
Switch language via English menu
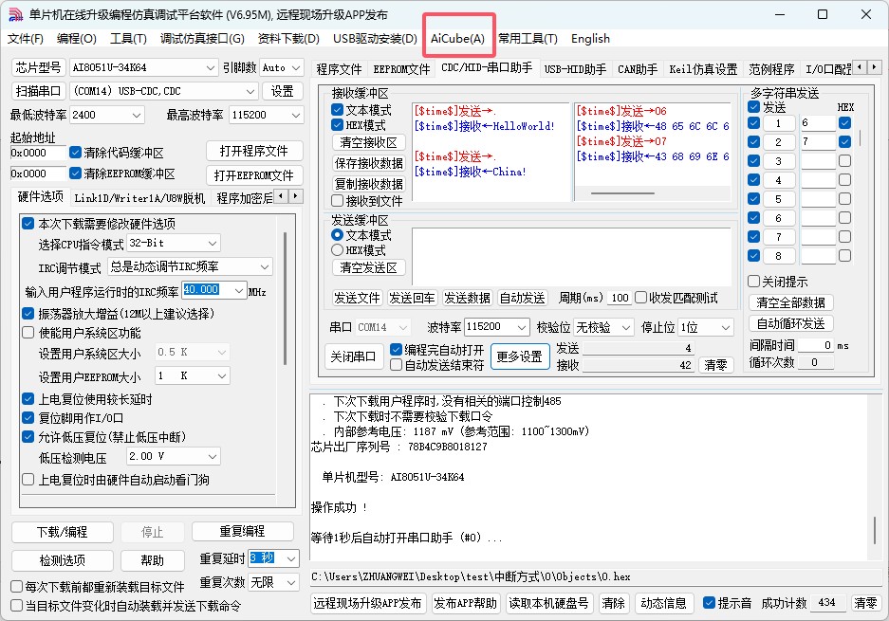(x=590, y=39)
